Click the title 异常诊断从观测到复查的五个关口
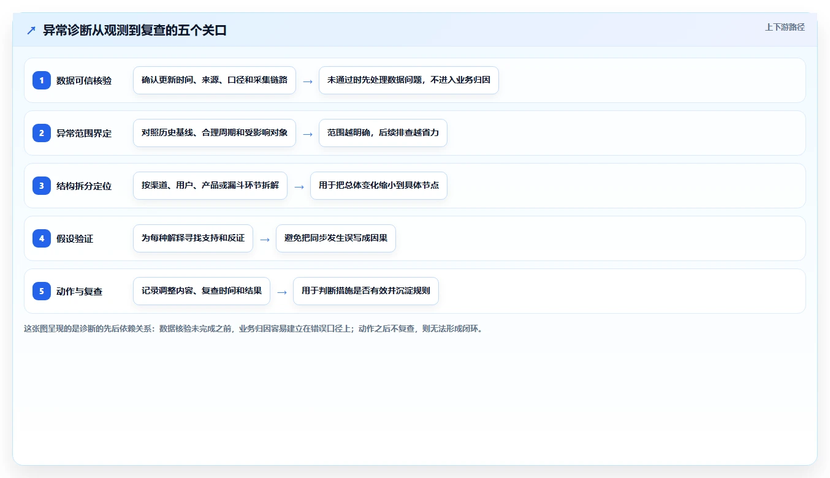This screenshot has height=478, width=830. click(x=135, y=31)
